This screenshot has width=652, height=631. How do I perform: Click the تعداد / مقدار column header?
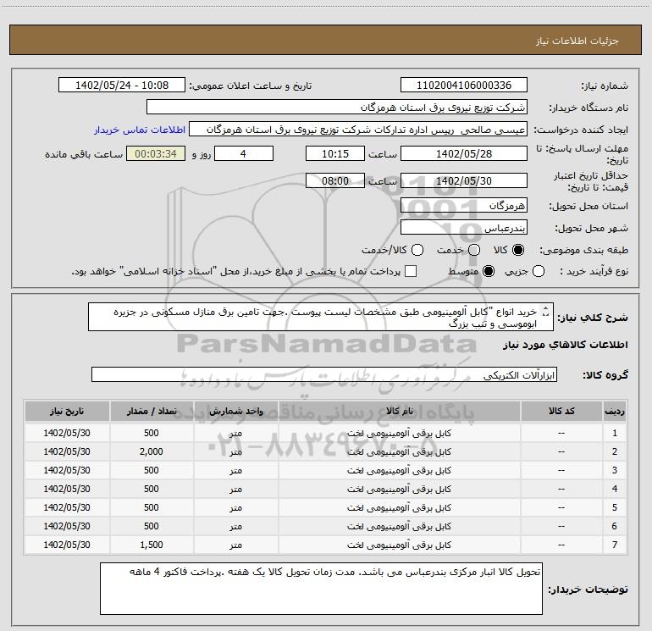click(x=152, y=411)
